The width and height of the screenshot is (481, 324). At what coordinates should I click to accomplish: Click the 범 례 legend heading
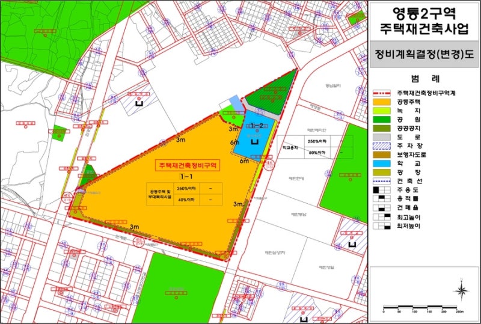tap(425, 79)
